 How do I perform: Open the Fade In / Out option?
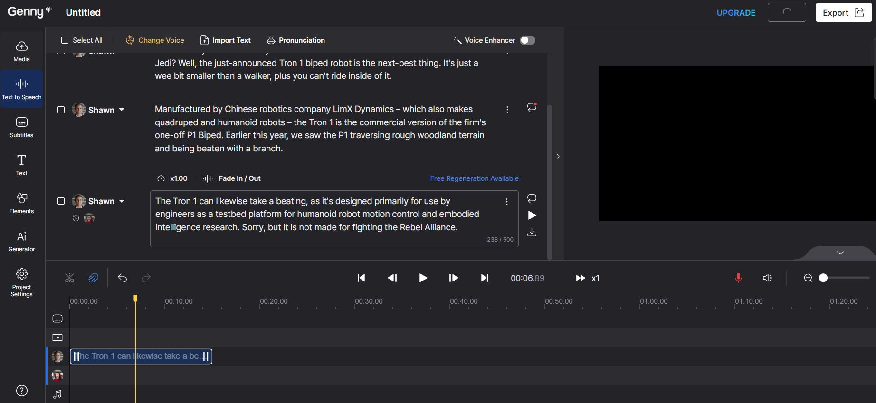232,178
